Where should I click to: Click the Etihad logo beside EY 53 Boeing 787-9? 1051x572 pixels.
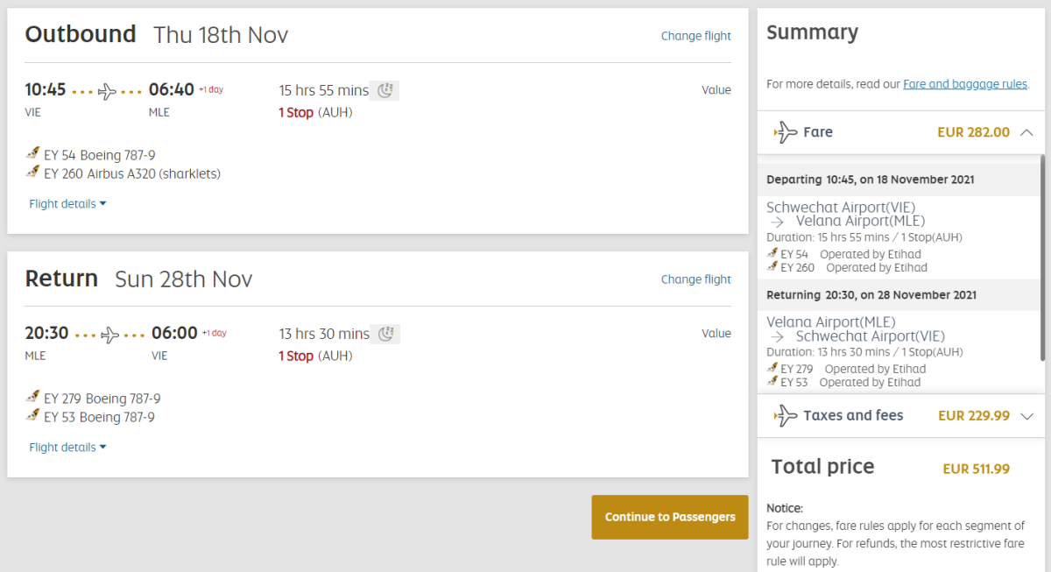click(x=34, y=417)
